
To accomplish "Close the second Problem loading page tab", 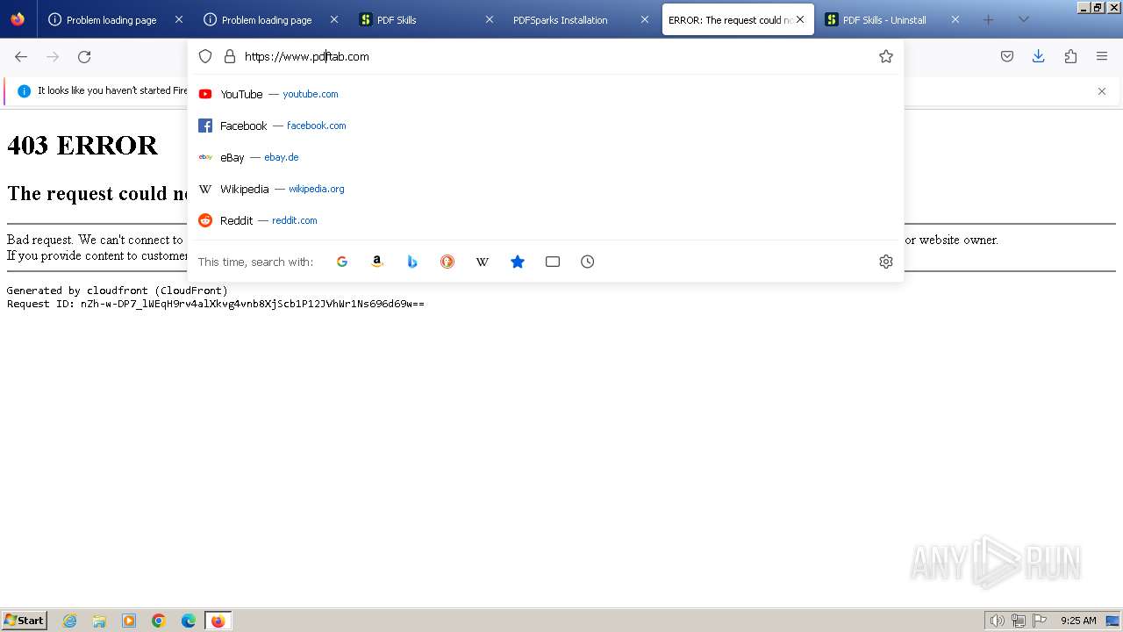I will coord(333,19).
